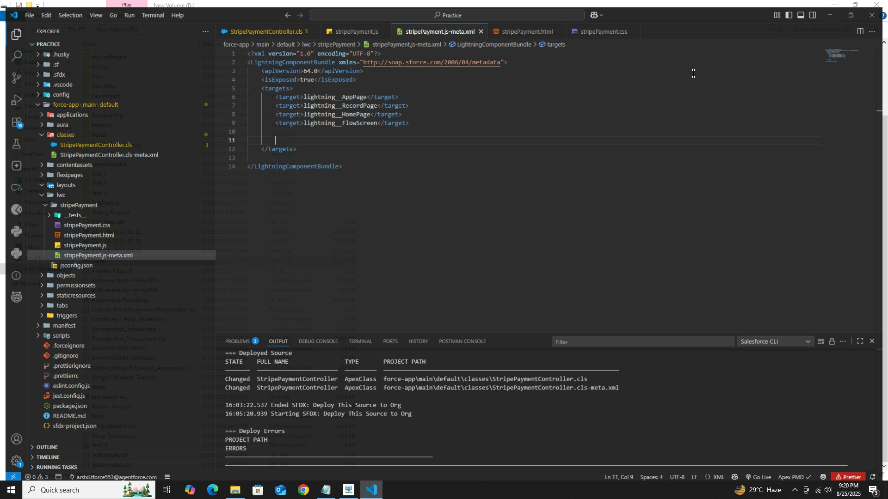
Task: Open the Salesforce CLI output channel dropdown
Action: pyautogui.click(x=775, y=341)
